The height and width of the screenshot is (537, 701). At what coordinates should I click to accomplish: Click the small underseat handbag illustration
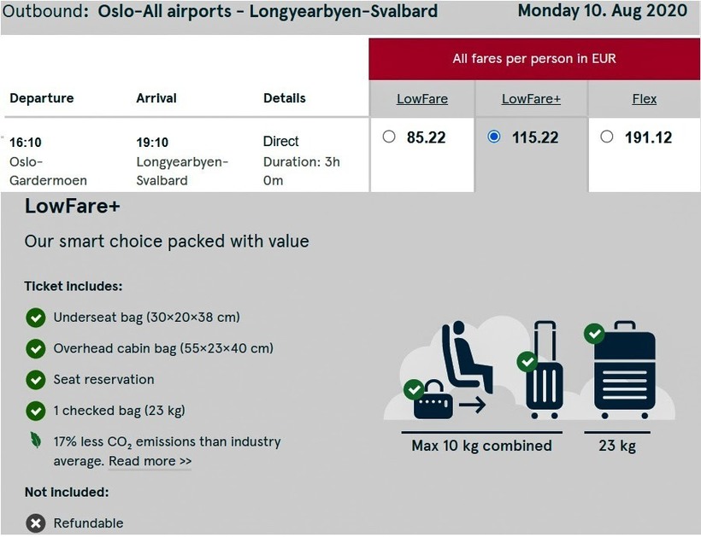point(432,401)
